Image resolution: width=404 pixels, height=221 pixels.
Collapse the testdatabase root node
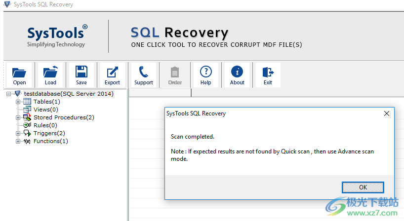pos(9,94)
